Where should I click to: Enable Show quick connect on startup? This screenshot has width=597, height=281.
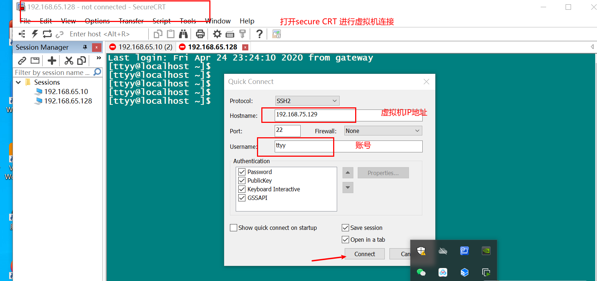point(234,228)
